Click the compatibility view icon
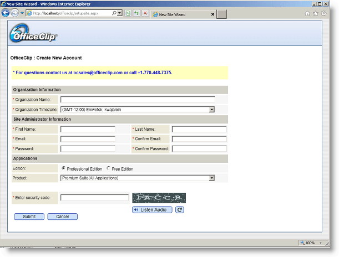The height and width of the screenshot is (257, 339). click(128, 13)
